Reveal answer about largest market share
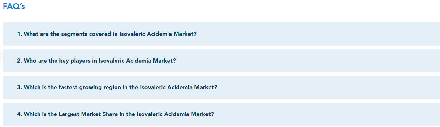The width and height of the screenshot is (440, 127). tap(221, 114)
